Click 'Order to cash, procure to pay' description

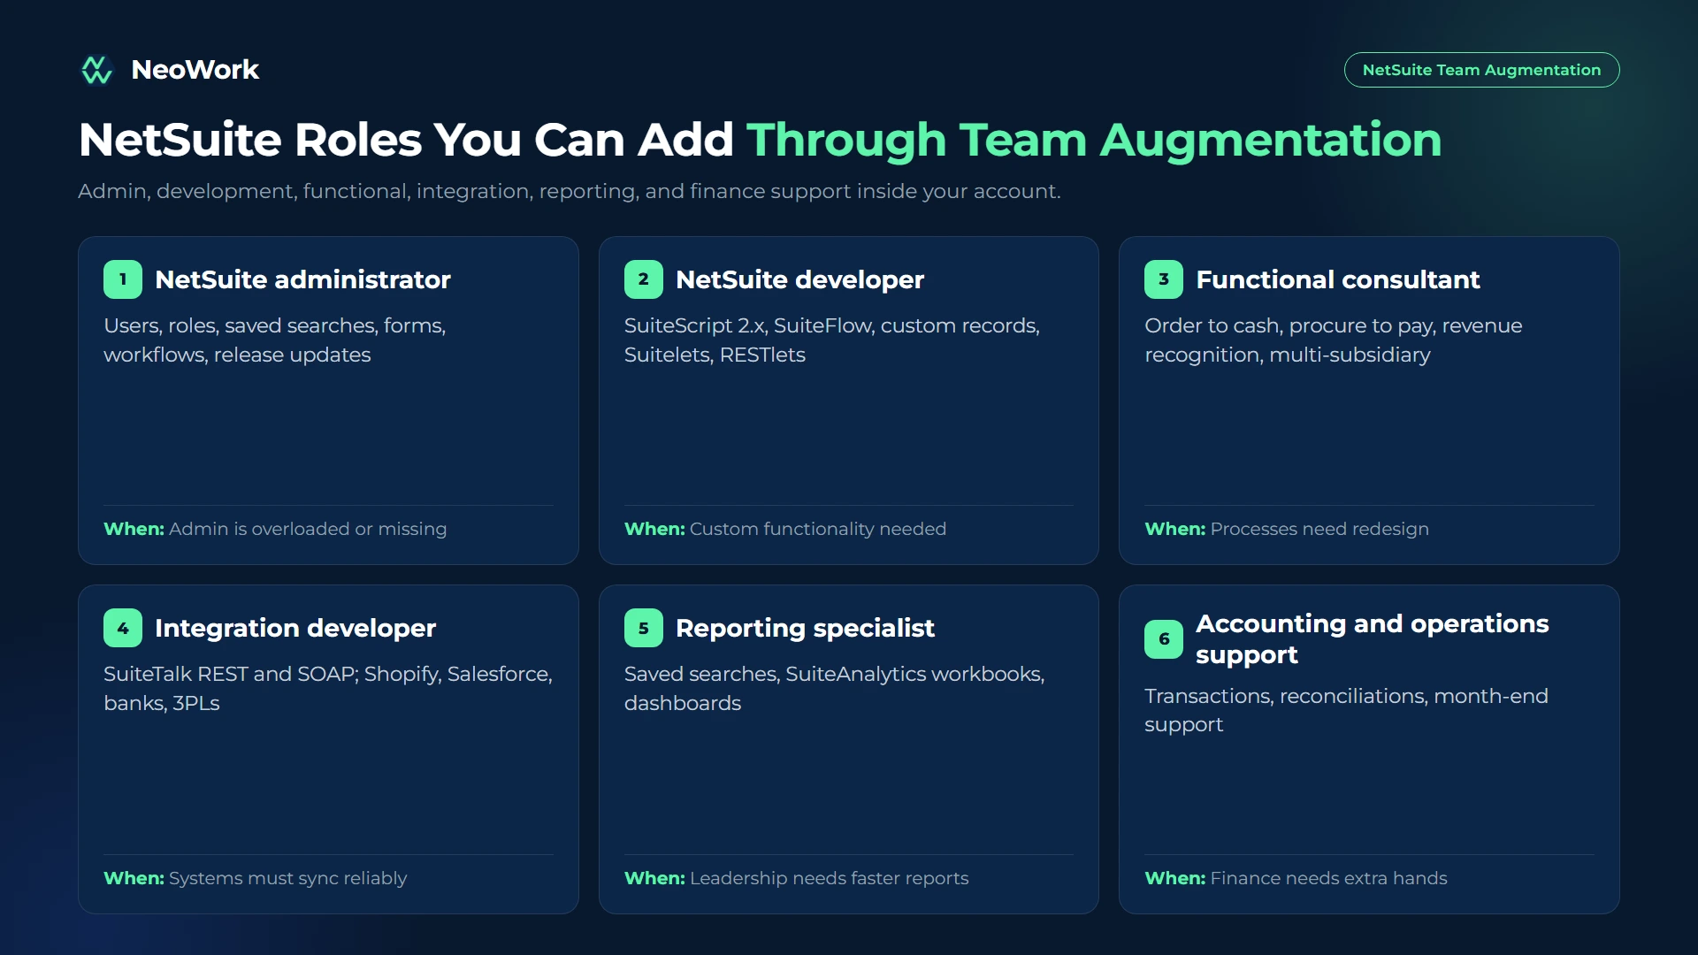[1334, 340]
